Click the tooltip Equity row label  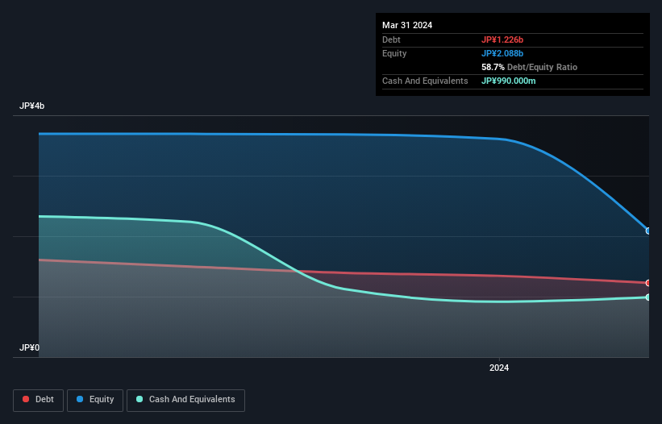pos(394,53)
